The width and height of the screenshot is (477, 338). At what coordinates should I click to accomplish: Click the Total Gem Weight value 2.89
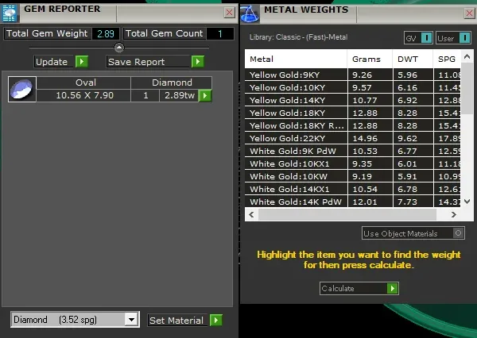pos(106,33)
